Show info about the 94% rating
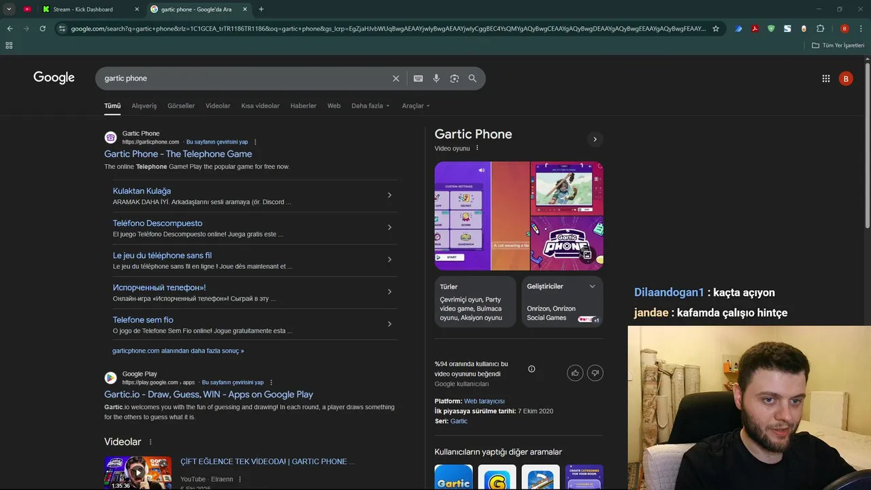The height and width of the screenshot is (490, 871). pos(531,369)
